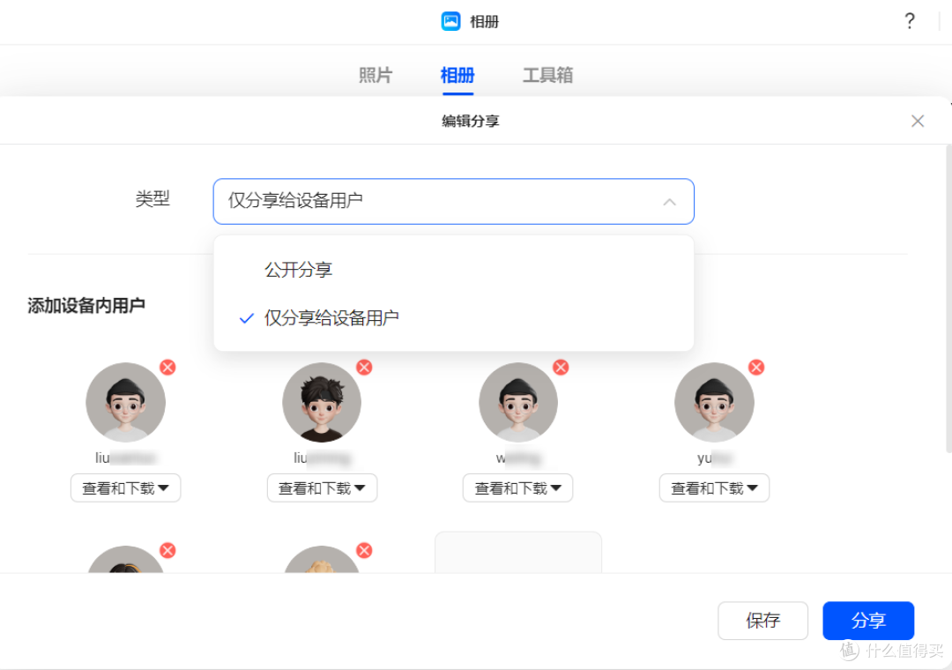Close the 编辑分享 dialog with the X

tap(918, 121)
